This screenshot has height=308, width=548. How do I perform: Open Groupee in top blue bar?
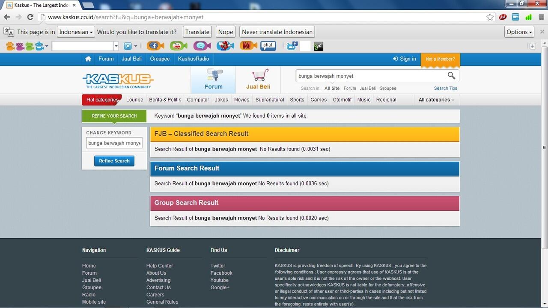(160, 59)
